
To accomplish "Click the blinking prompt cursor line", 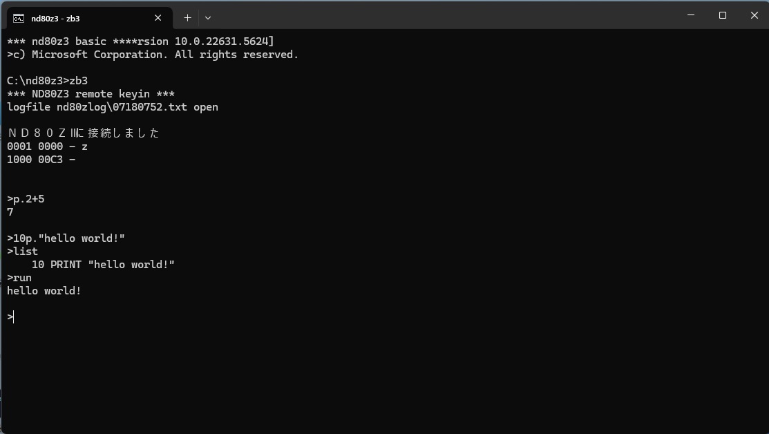I will (11, 317).
